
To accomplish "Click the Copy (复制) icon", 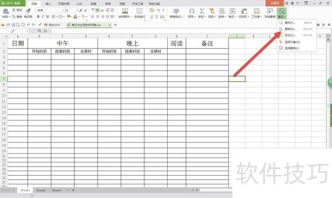I will point(14,17).
